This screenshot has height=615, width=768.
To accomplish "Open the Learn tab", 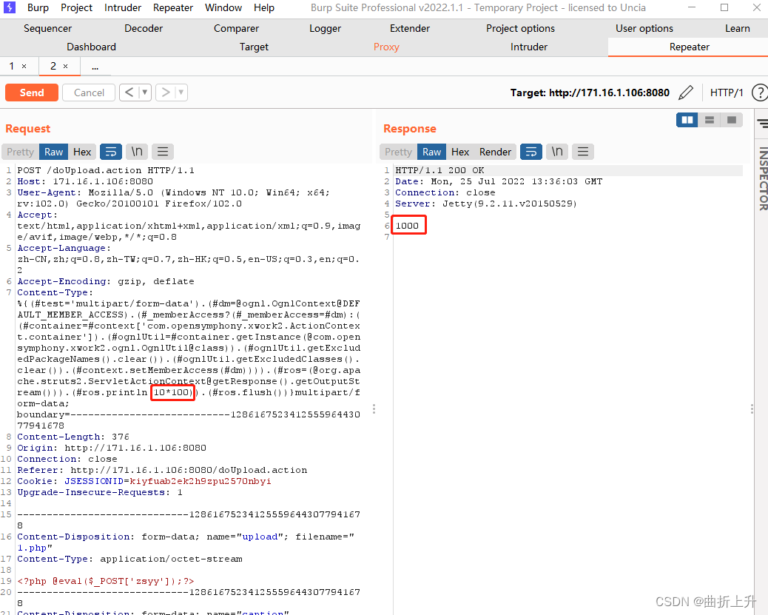I will [x=737, y=28].
